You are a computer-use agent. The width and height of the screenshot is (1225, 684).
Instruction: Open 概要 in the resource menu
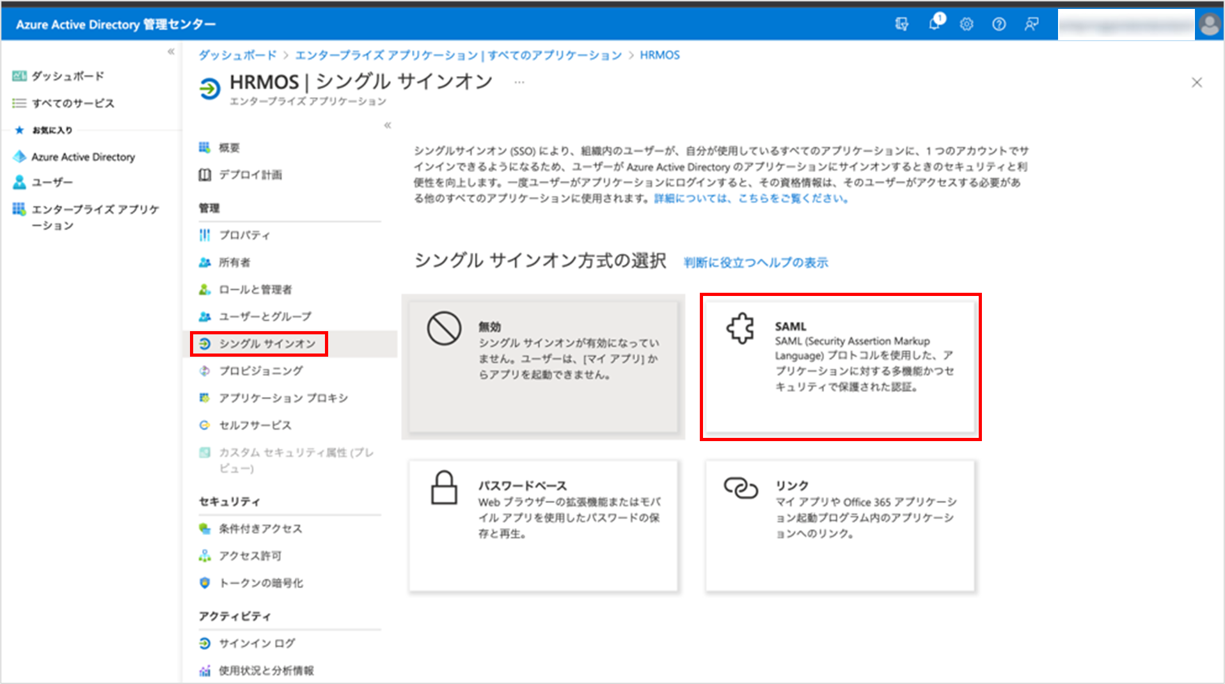(219, 148)
